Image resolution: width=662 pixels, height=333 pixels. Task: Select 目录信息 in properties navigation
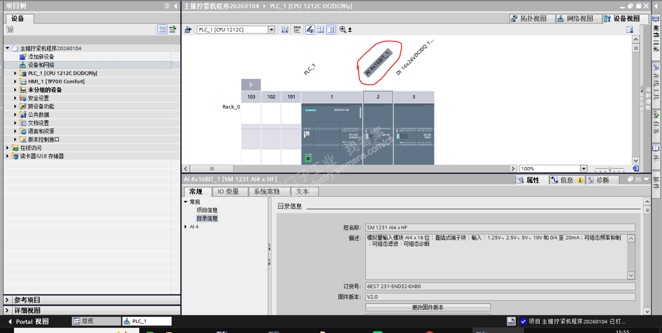pyautogui.click(x=207, y=218)
